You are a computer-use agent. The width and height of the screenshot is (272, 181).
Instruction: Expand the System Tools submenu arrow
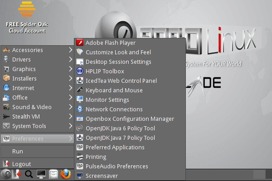(70, 126)
